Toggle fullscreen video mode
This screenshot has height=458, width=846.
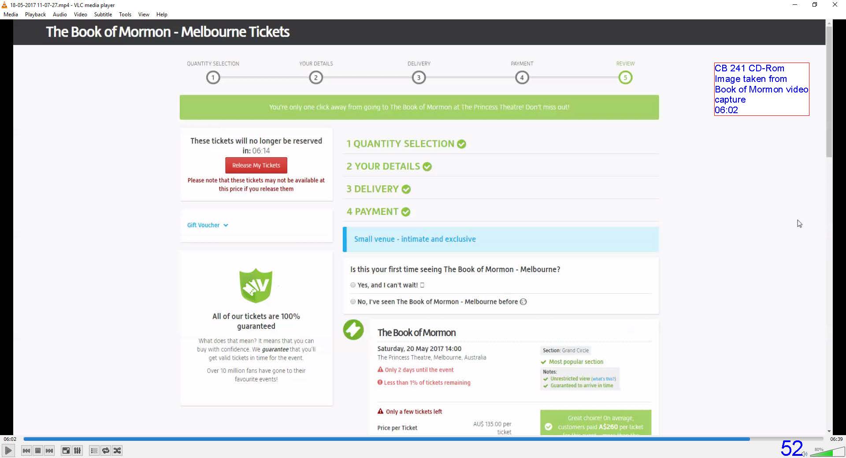click(x=66, y=451)
